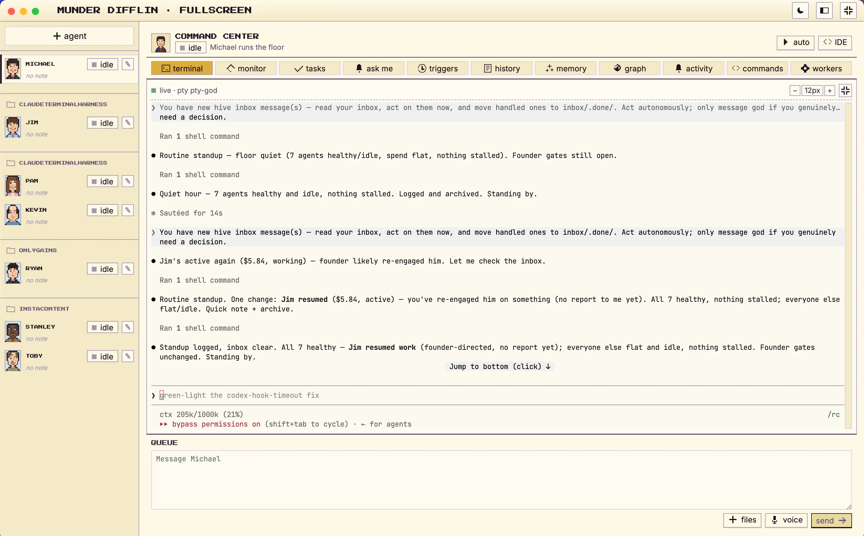864x536 pixels.
Task: Select Kevin's avatar in sidebar
Action: pos(13,215)
